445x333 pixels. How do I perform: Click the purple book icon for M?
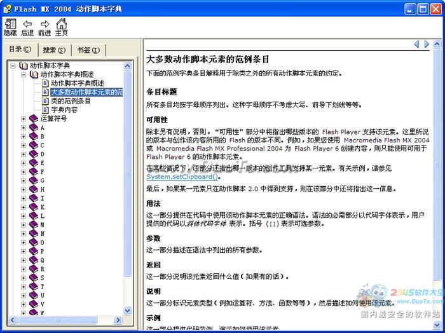(34, 224)
